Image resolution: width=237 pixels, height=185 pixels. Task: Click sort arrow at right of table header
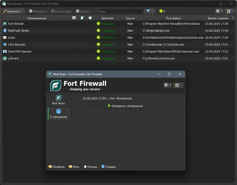click(x=233, y=18)
